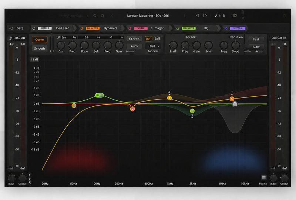Select the orange-outlined Bel filter option
Viewport: 296px width, 200px height.
(148, 39)
